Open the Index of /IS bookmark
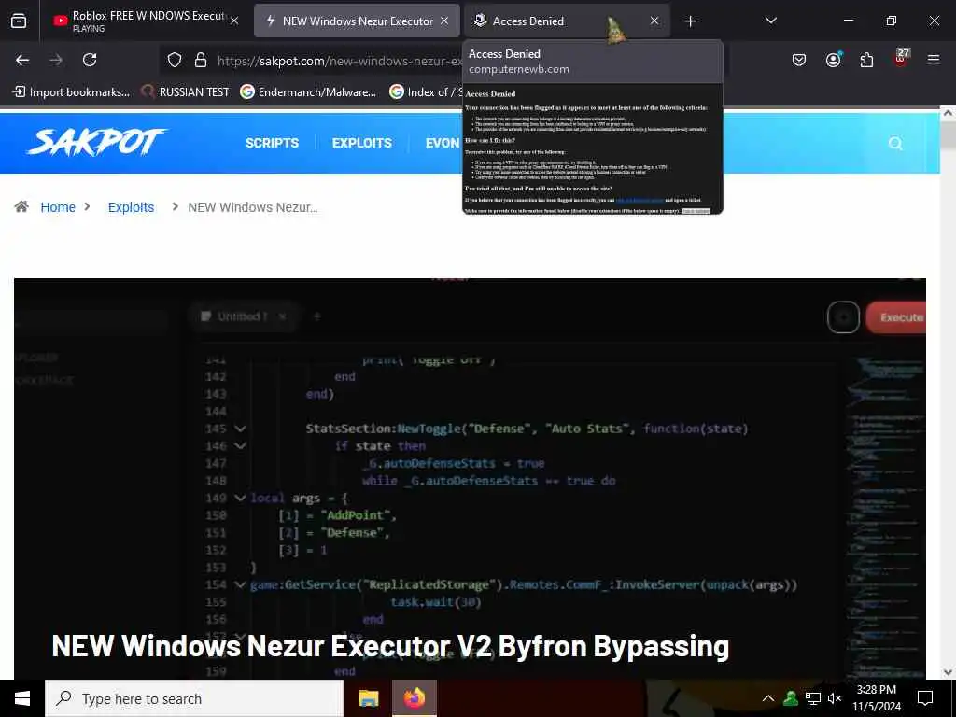Image resolution: width=956 pixels, height=717 pixels. pyautogui.click(x=426, y=92)
